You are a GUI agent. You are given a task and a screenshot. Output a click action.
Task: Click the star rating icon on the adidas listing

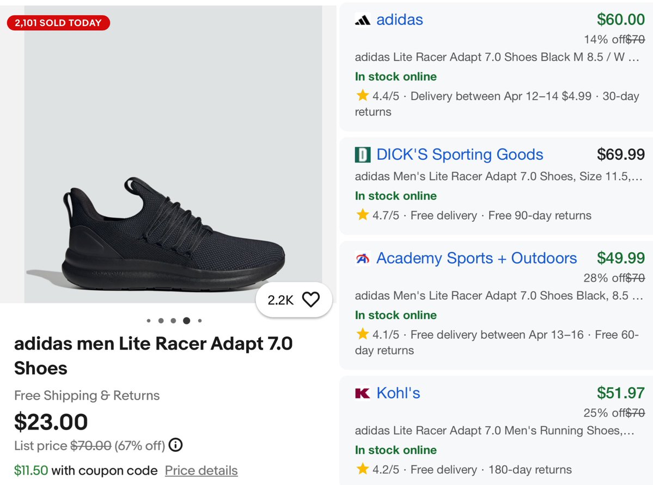click(x=362, y=96)
